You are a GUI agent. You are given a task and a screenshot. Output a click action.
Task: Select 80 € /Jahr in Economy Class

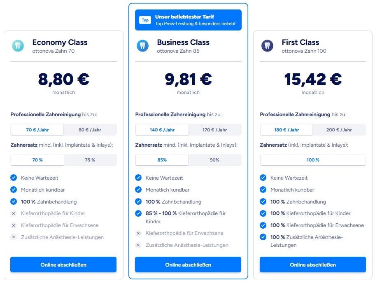point(90,130)
